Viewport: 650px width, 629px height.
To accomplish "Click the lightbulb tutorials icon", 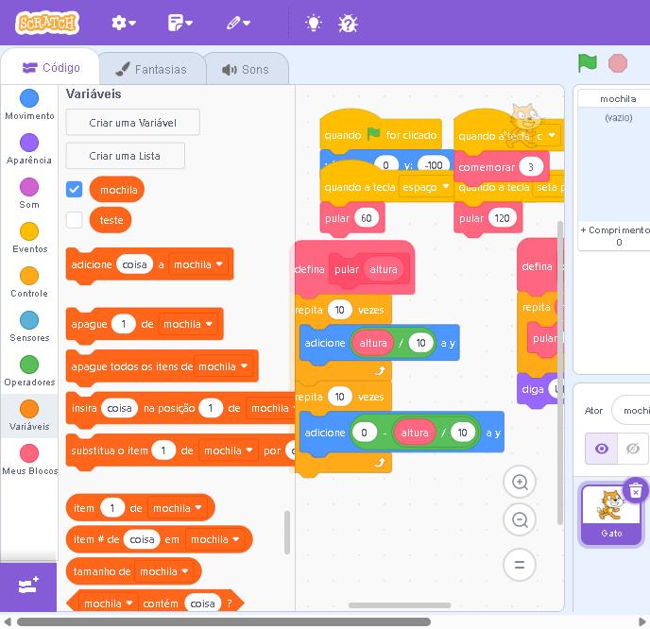I will point(314,24).
